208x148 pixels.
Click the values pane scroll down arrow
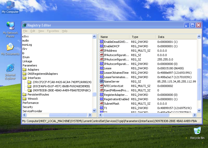199,110
